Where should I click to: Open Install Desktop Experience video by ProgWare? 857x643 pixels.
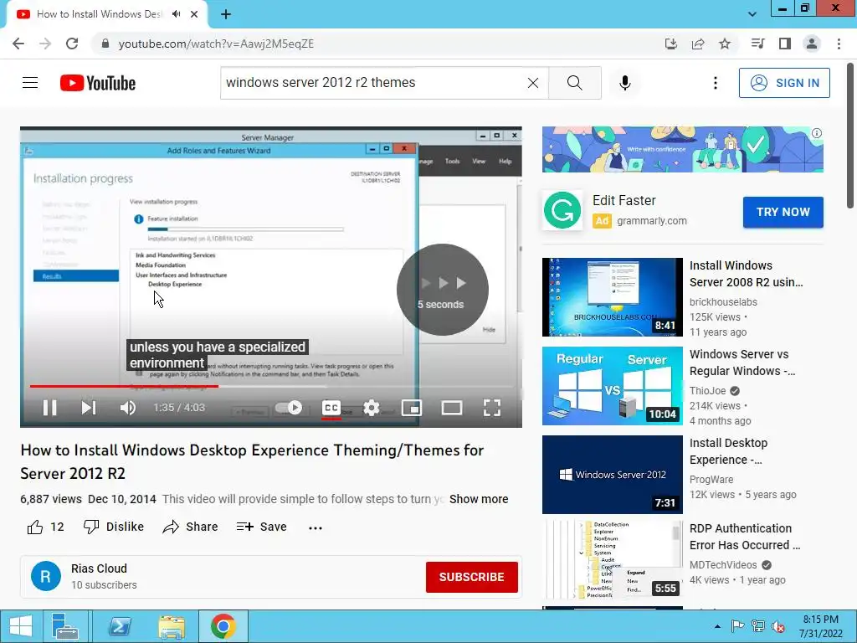point(612,475)
